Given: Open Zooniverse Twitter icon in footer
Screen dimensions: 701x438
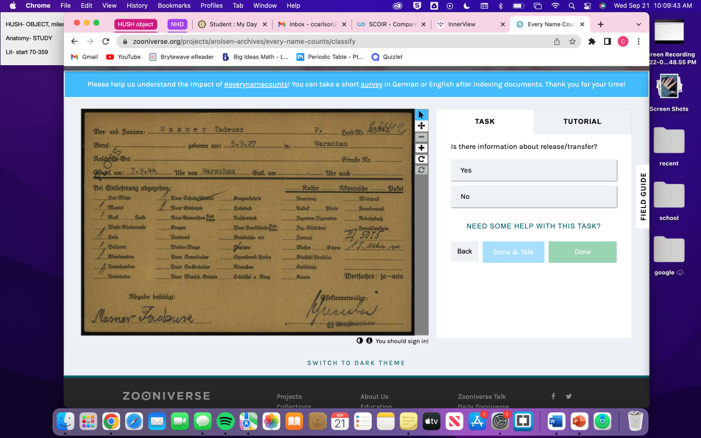Looking at the screenshot, I should (x=568, y=396).
